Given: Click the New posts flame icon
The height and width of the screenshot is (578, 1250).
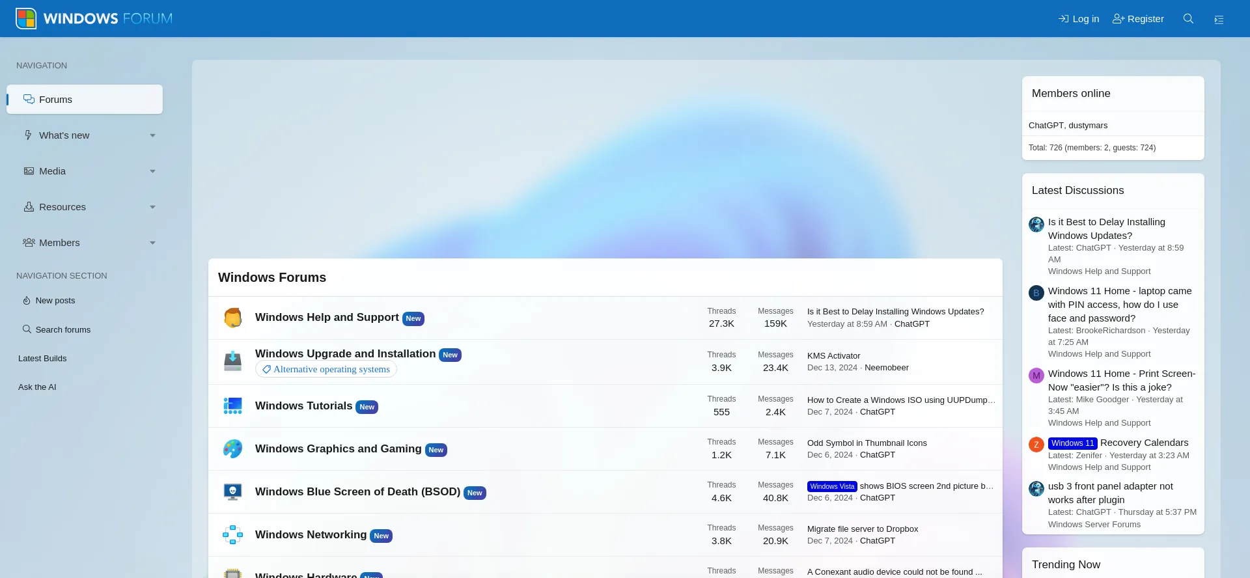Looking at the screenshot, I should [27, 301].
